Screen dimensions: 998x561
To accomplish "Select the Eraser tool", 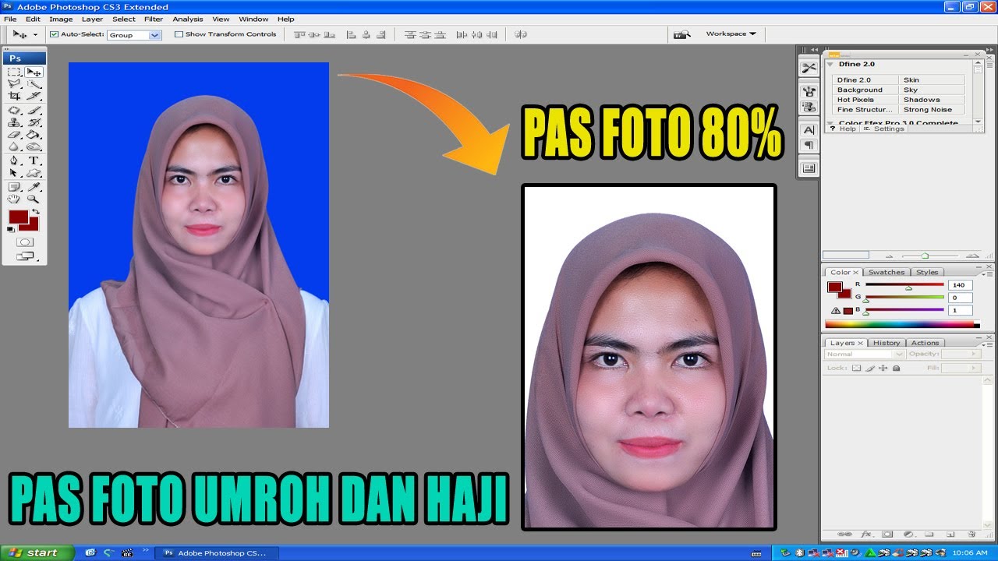I will tap(14, 132).
